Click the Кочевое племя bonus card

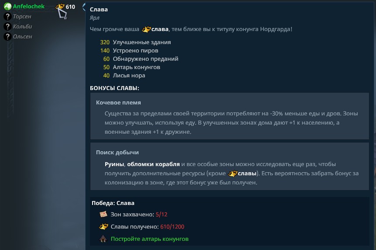(229, 116)
